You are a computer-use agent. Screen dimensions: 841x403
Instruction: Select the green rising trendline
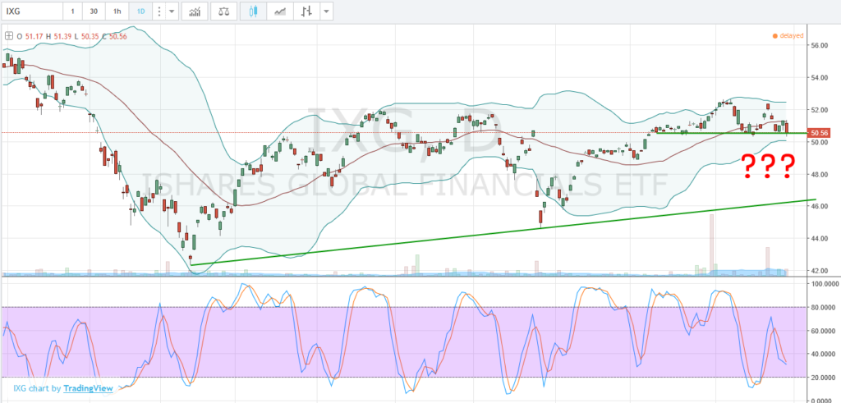493,231
